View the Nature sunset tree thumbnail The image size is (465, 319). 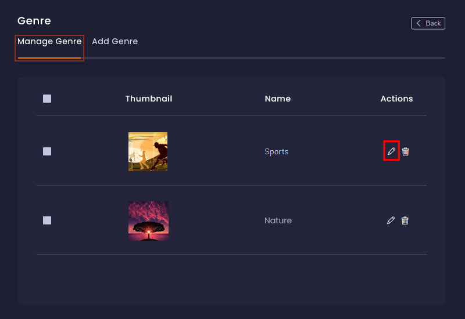[x=148, y=220]
